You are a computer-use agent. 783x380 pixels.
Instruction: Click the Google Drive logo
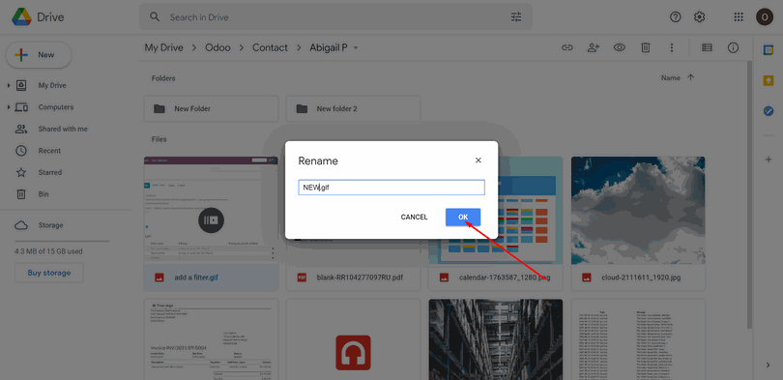coord(21,17)
